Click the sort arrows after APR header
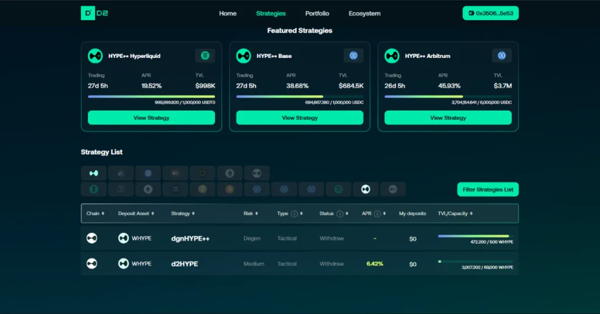The height and width of the screenshot is (314, 600). click(x=384, y=213)
